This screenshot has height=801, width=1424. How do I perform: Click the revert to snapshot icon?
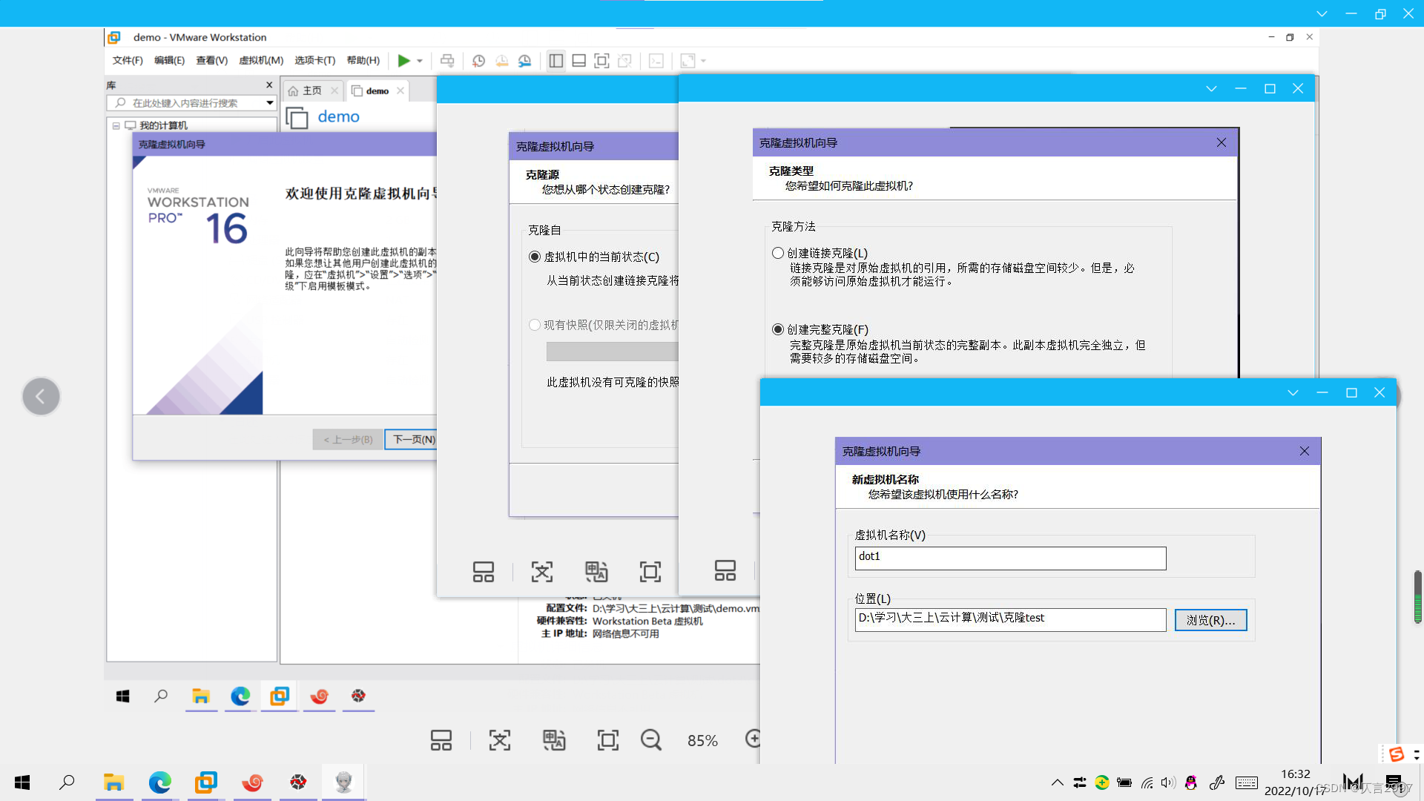[502, 61]
